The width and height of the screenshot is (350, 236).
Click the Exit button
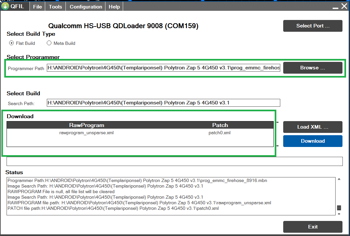click(313, 227)
